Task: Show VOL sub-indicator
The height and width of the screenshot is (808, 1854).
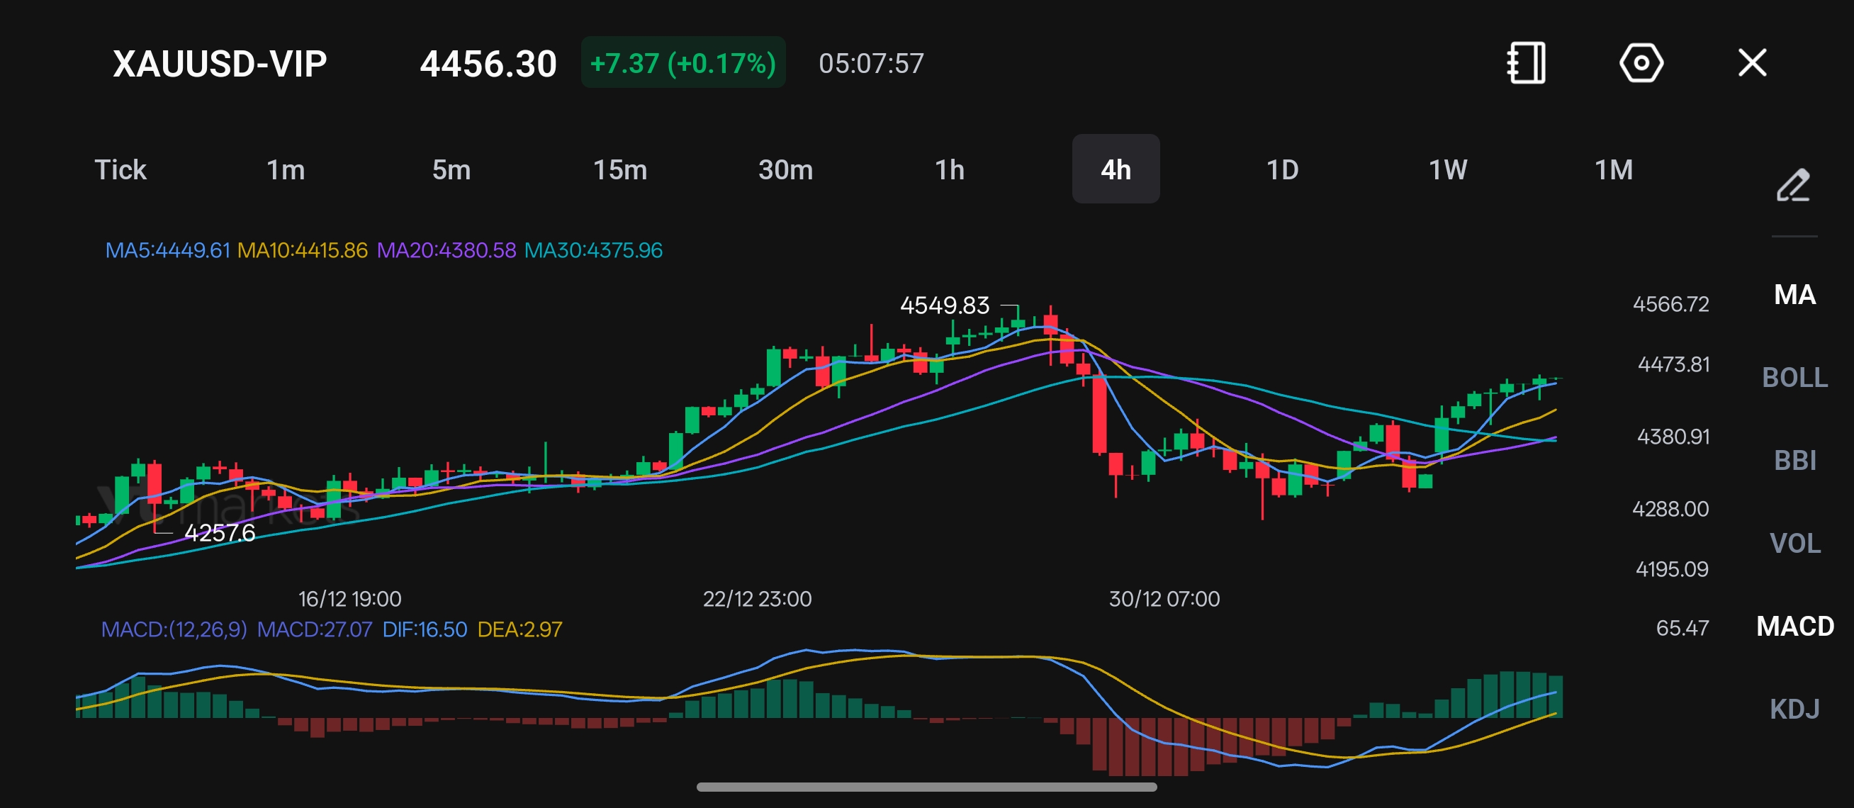Action: tap(1794, 542)
